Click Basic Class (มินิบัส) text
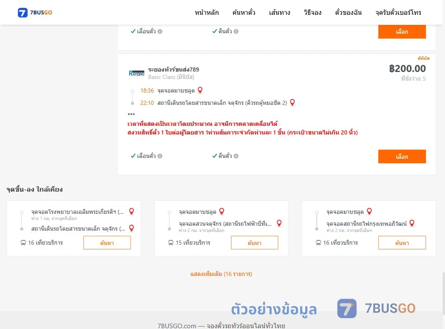Viewport: 445px width, 329px height. (x=171, y=77)
